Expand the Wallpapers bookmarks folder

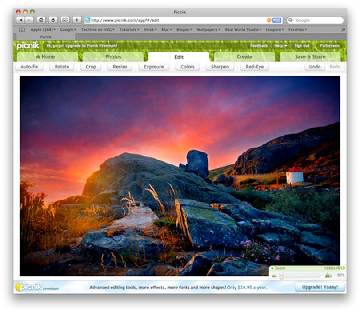pos(208,30)
